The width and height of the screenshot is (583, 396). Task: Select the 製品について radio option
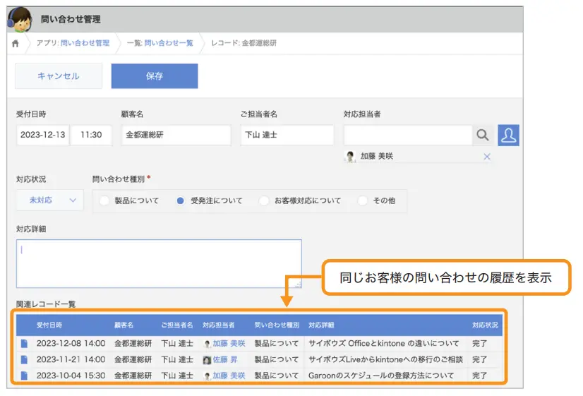pyautogui.click(x=104, y=200)
